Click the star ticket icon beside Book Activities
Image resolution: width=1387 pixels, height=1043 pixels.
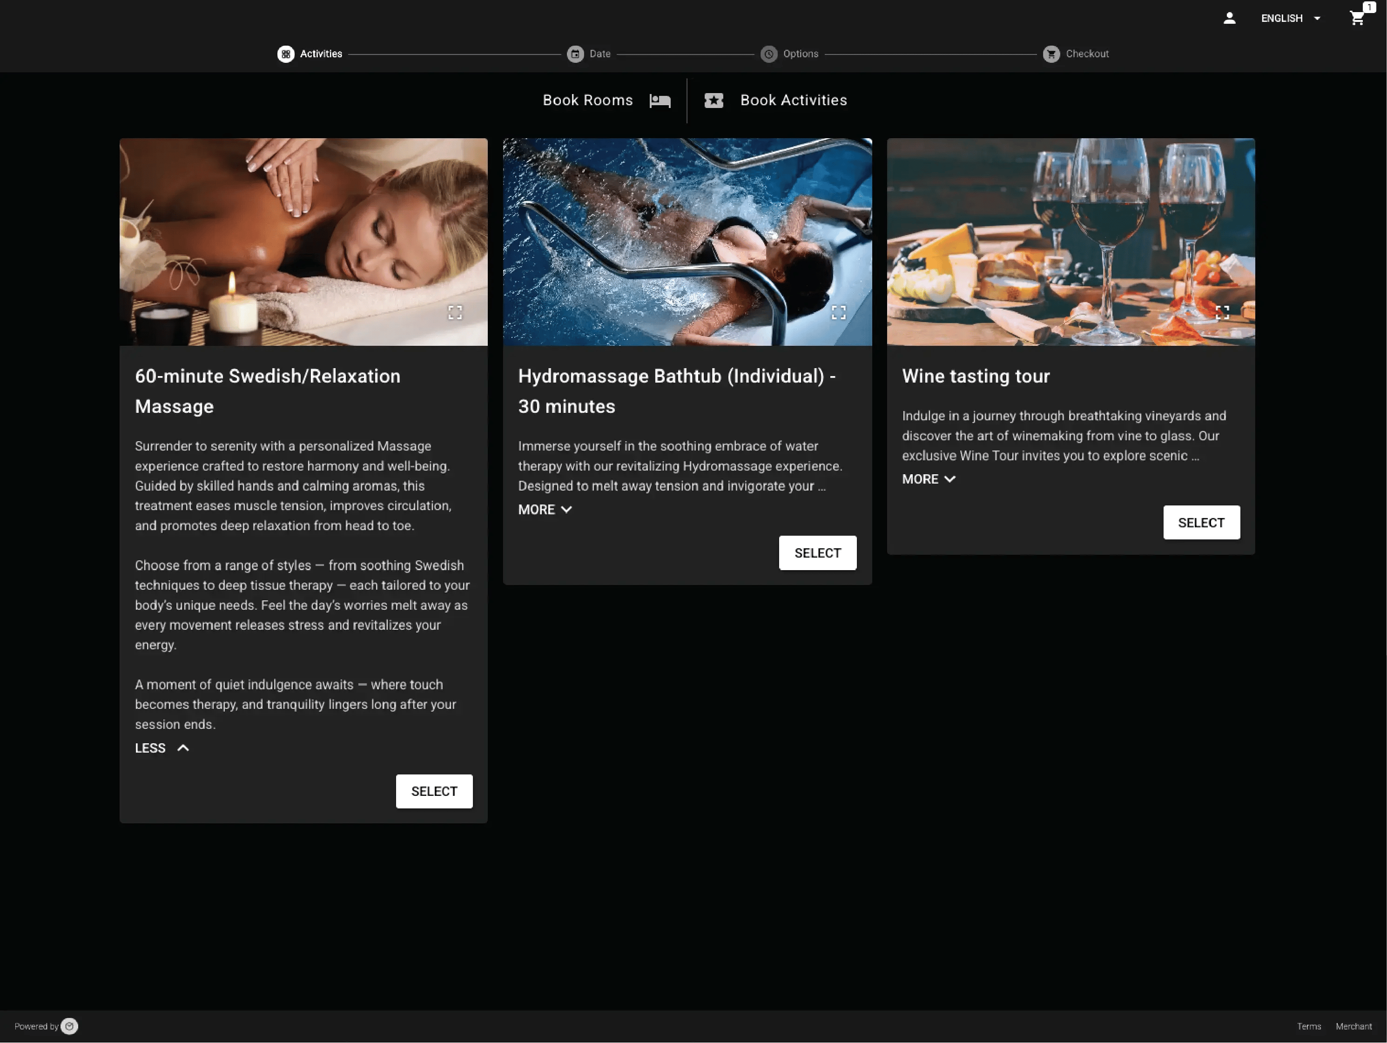point(714,101)
